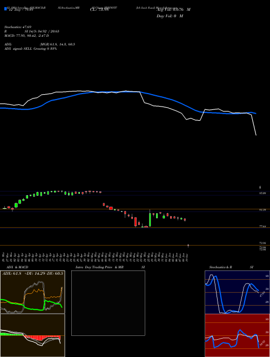Select the 'MACD: 77.93, 80.42, -2.47' line
Image resolution: width=270 pixels, height=357 pixels.
pos(26,36)
